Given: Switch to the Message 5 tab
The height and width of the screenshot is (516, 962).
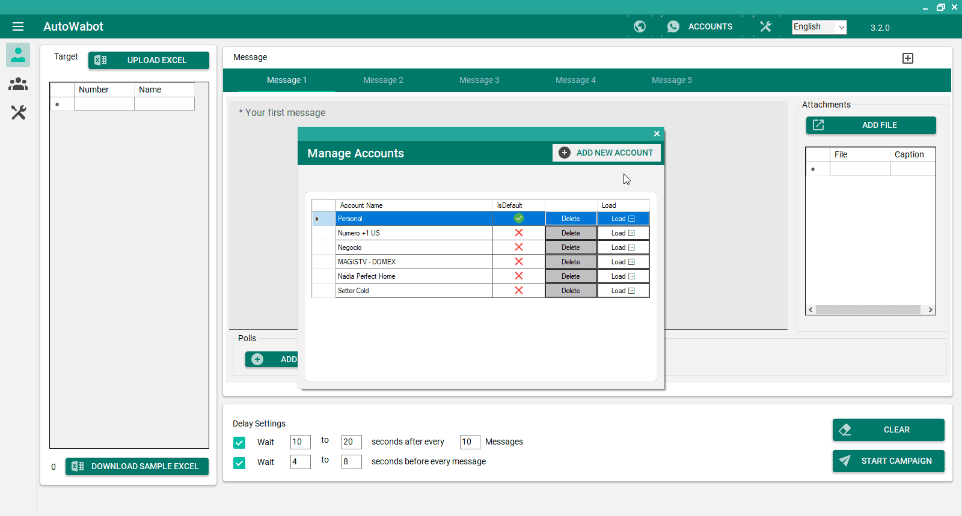Looking at the screenshot, I should [x=672, y=80].
